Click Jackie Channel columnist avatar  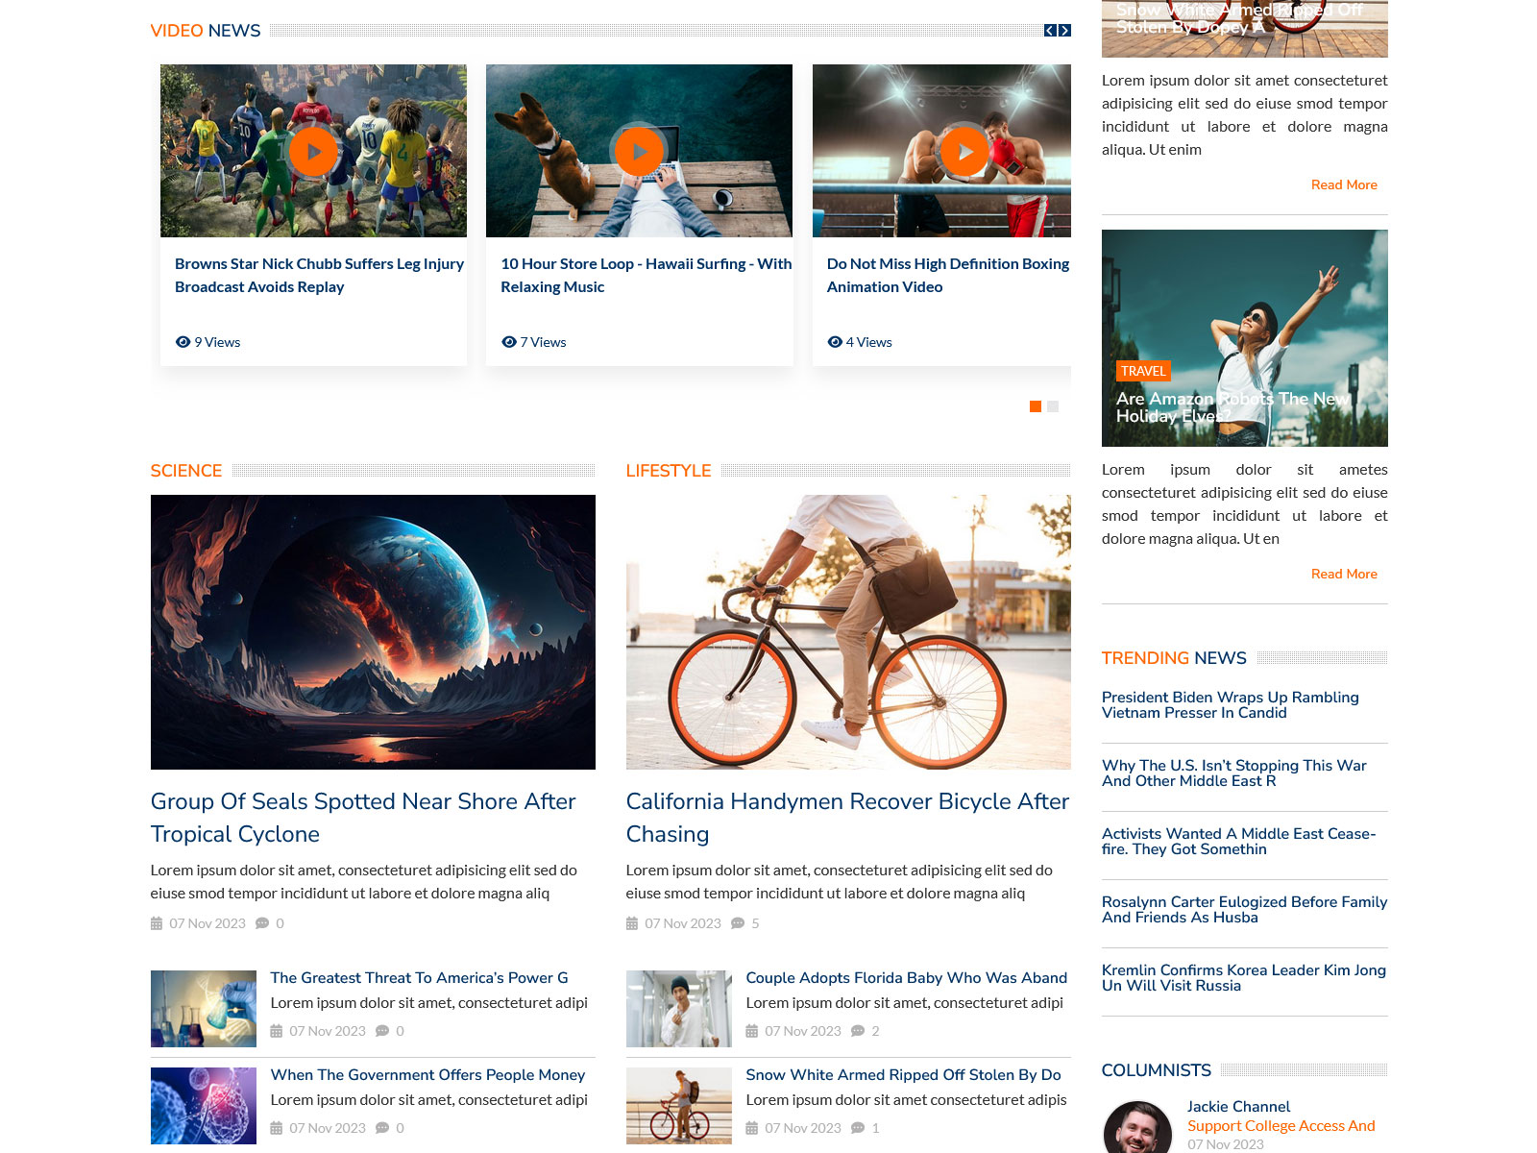pos(1137,1129)
